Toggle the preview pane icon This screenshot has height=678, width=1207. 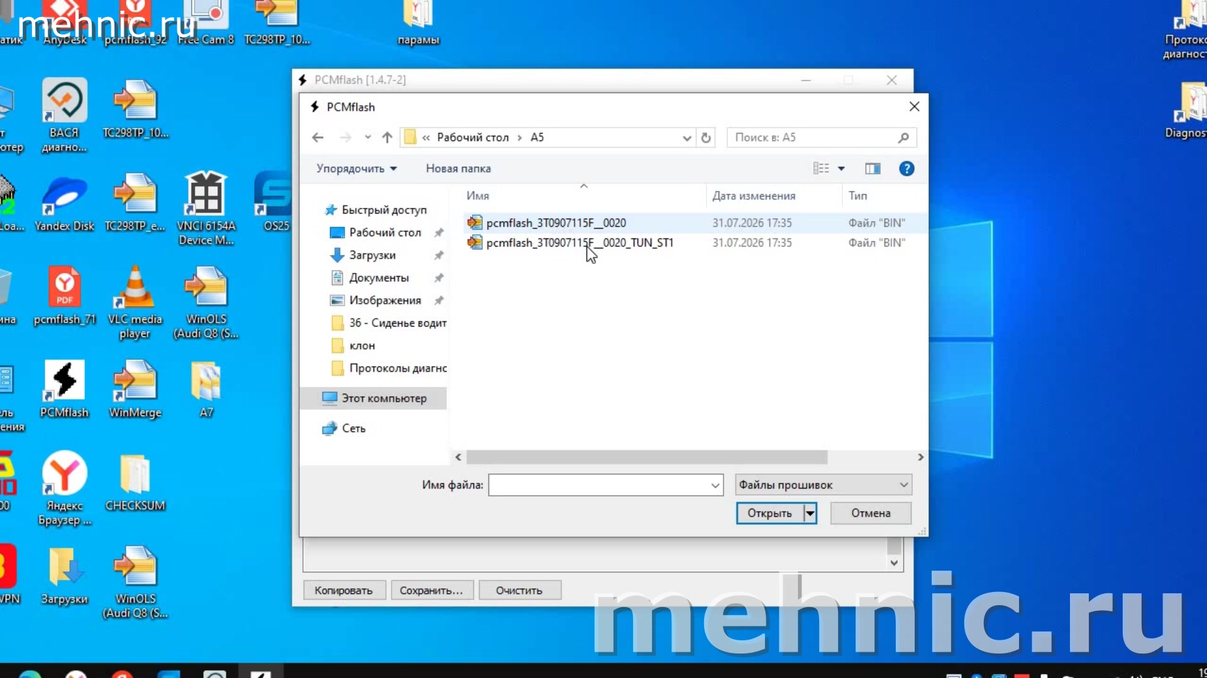(x=873, y=168)
